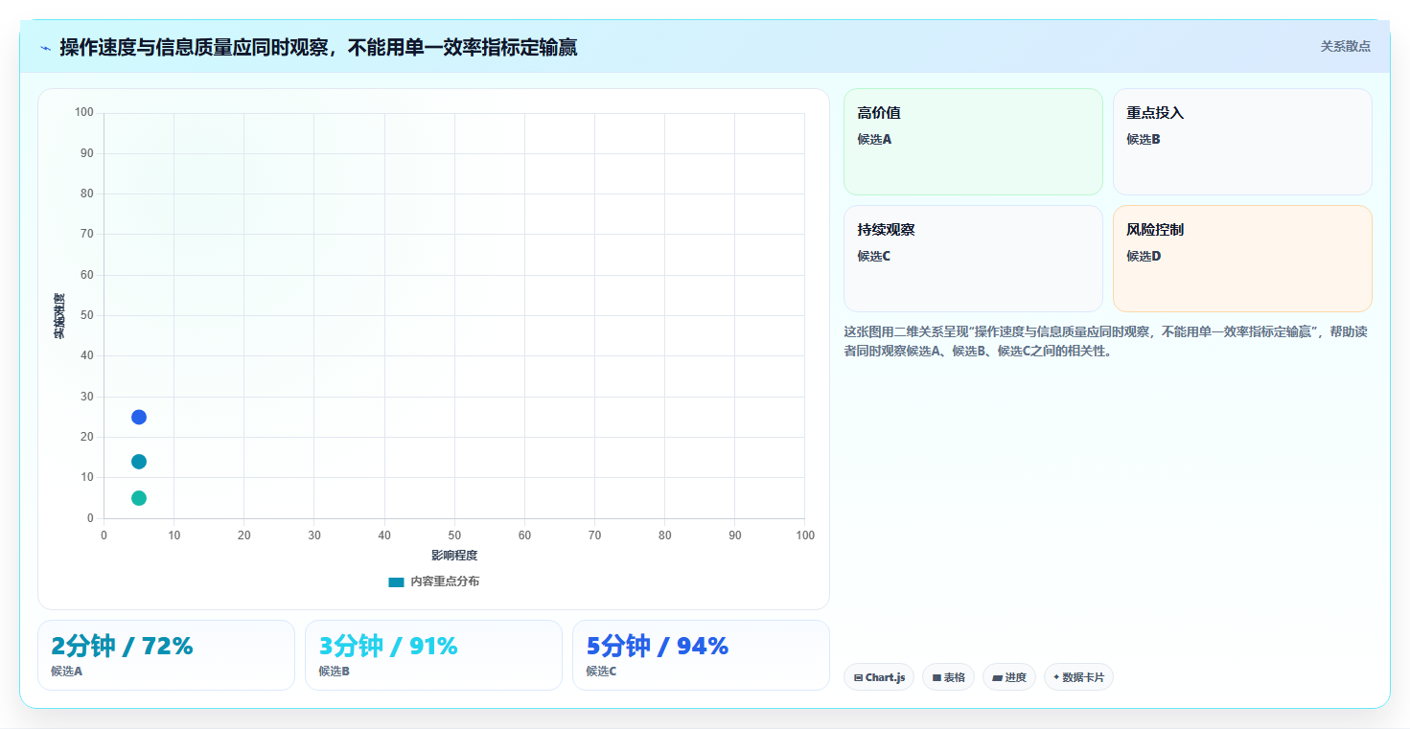Open the 重点投入 候选B card
The image size is (1410, 729).
point(1242,142)
